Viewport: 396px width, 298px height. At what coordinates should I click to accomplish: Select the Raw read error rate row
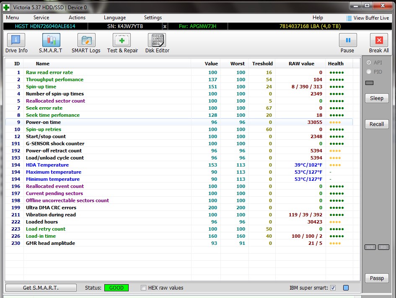tap(179, 72)
